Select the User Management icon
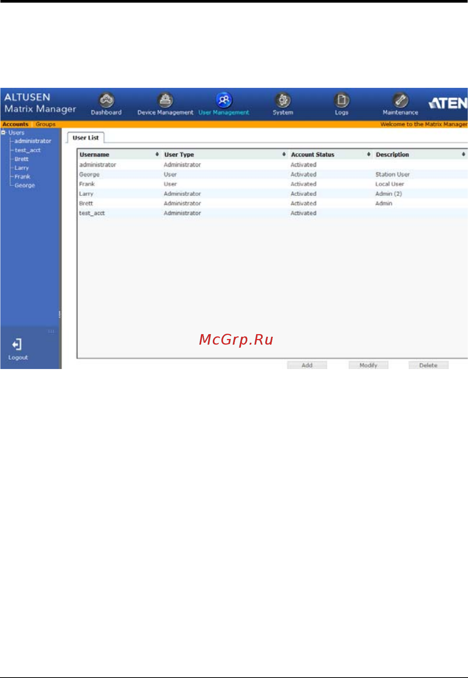The image size is (468, 678). point(224,100)
